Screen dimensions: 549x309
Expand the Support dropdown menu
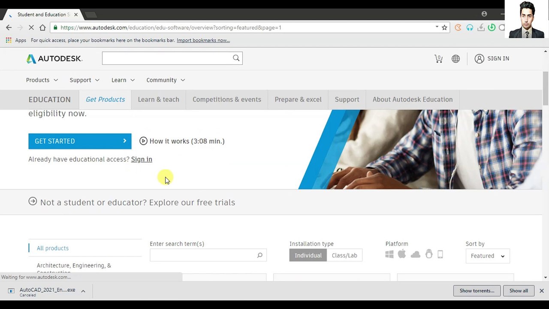tap(84, 80)
